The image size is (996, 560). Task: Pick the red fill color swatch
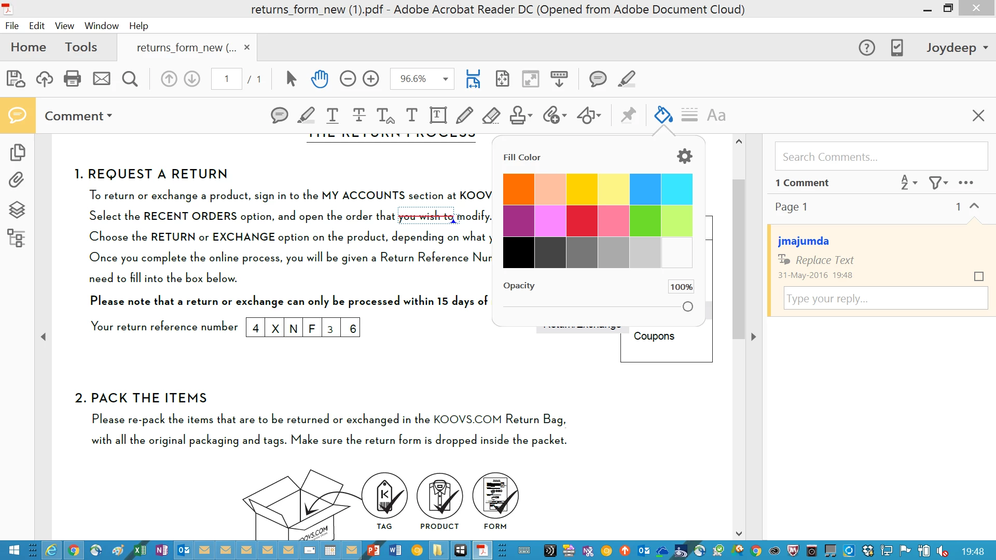point(582,220)
